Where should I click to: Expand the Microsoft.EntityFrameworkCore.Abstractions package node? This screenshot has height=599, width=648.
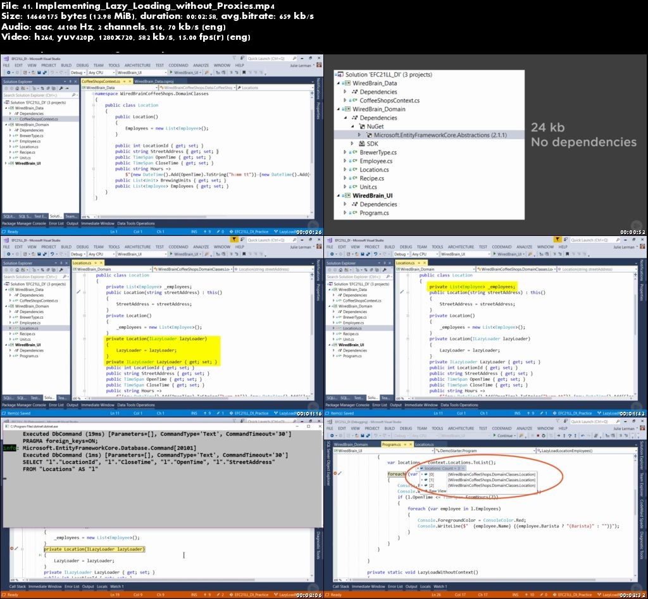359,135
